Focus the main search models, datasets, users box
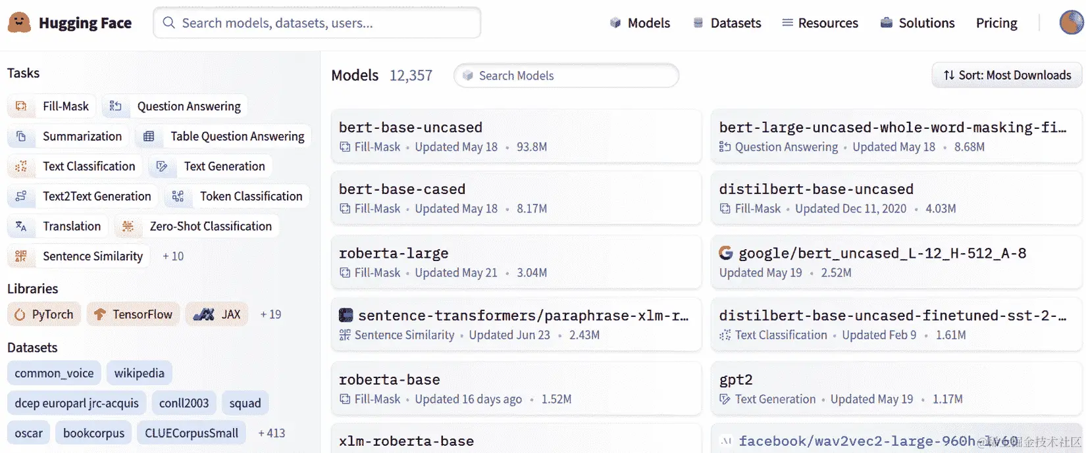 click(x=317, y=23)
